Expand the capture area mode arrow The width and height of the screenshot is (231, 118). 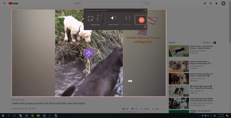click(94, 18)
